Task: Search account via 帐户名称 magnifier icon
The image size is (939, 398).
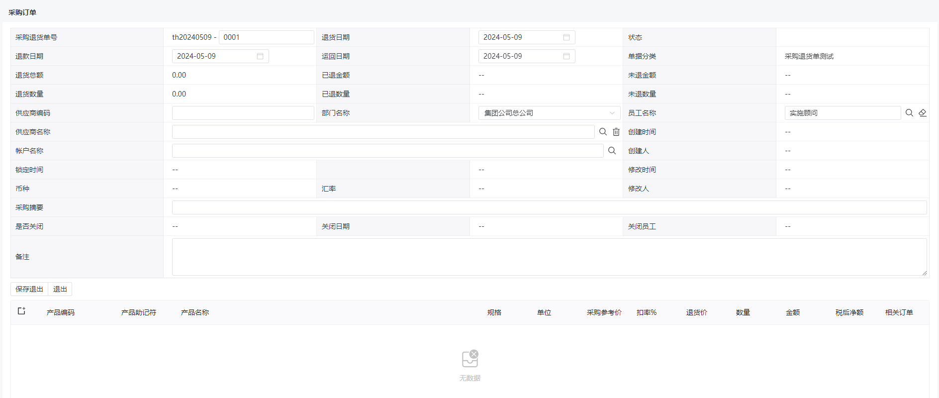Action: [x=612, y=151]
